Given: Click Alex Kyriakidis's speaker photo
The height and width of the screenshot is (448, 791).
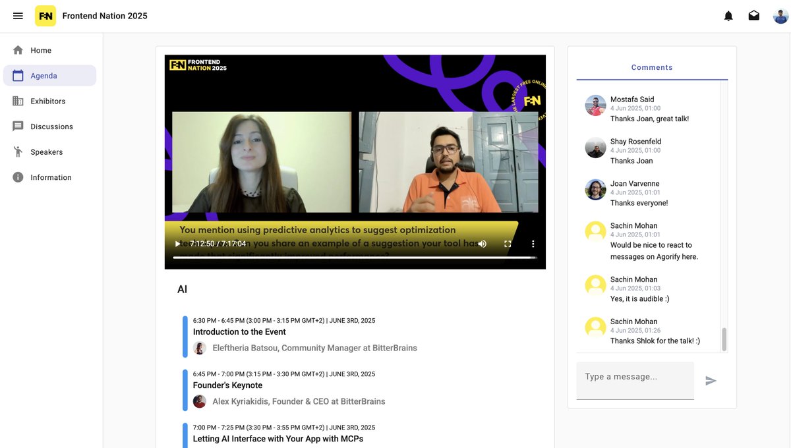Looking at the screenshot, I should (x=200, y=401).
